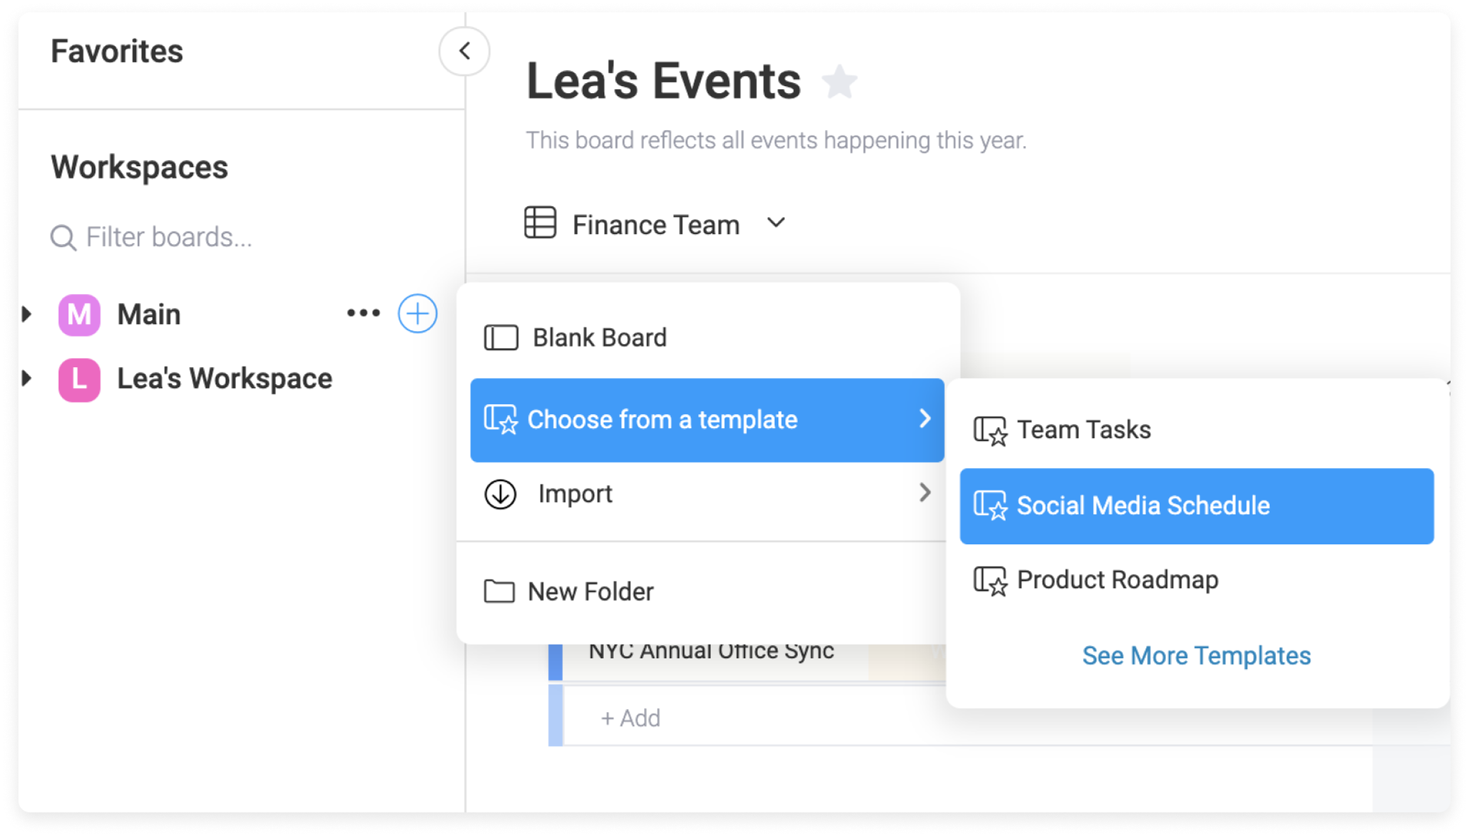Expand the Lea's Workspace tree arrow

27,378
